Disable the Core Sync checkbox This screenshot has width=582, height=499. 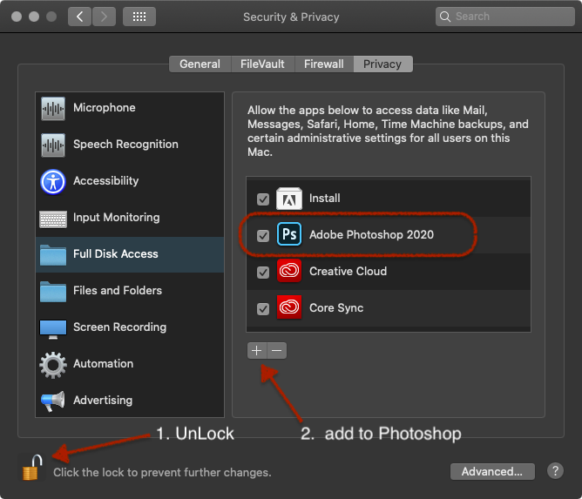[x=263, y=308]
